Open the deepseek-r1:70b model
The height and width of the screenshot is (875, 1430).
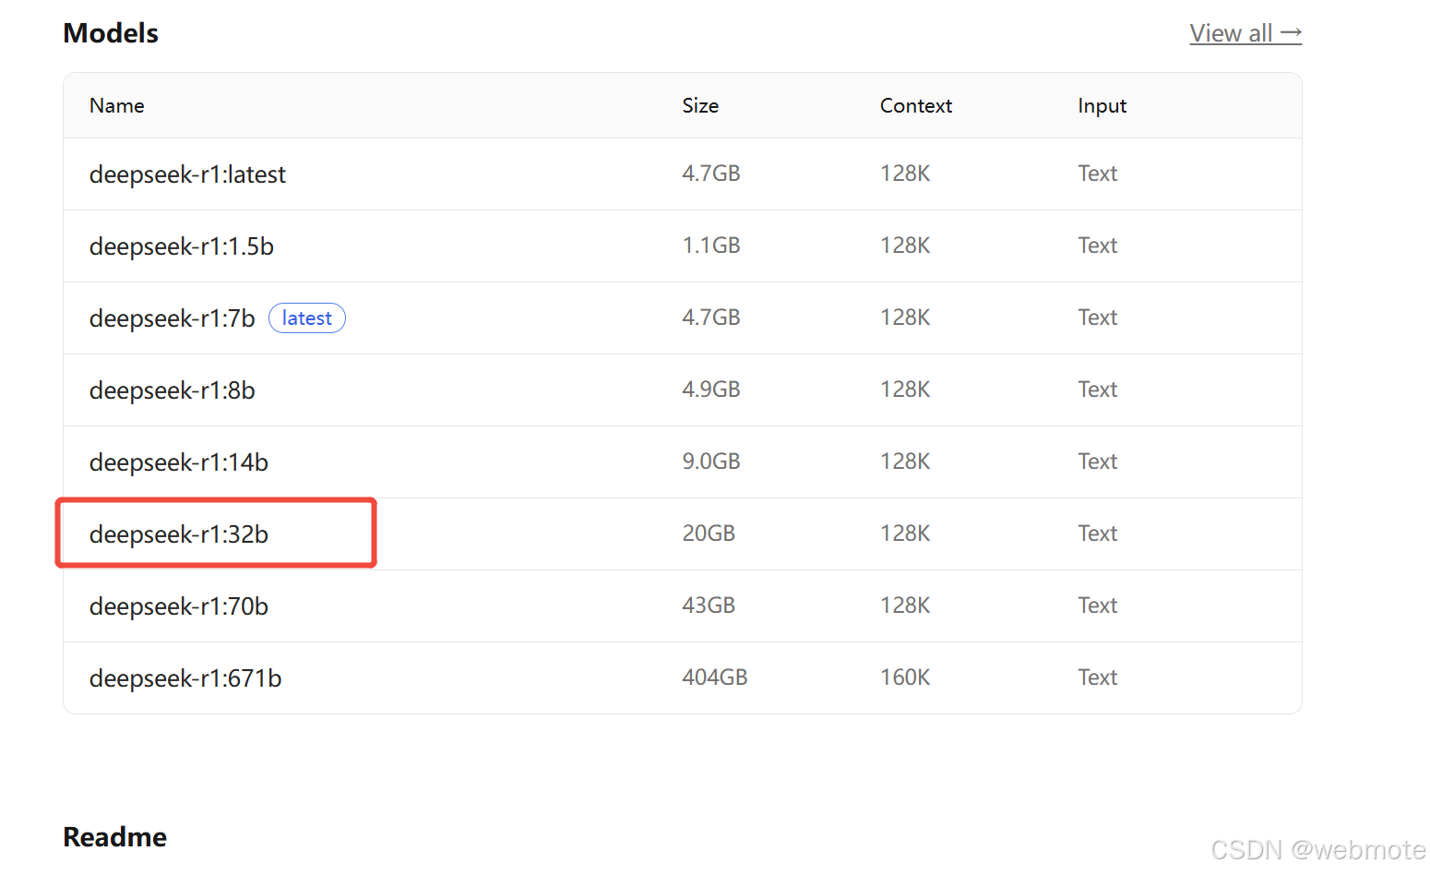tap(179, 606)
